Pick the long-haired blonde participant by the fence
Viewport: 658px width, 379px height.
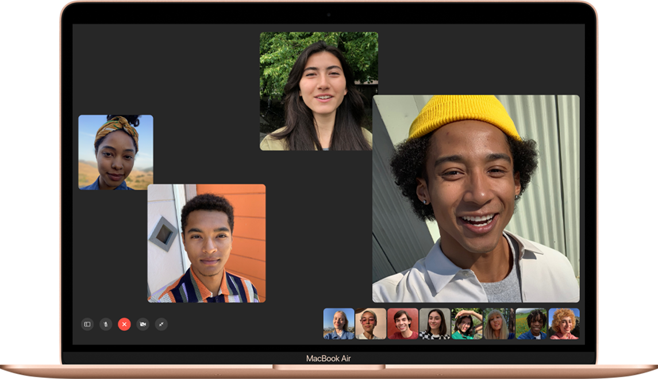coord(499,324)
